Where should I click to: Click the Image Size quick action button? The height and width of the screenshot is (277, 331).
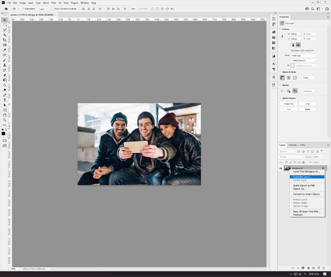click(x=289, y=104)
